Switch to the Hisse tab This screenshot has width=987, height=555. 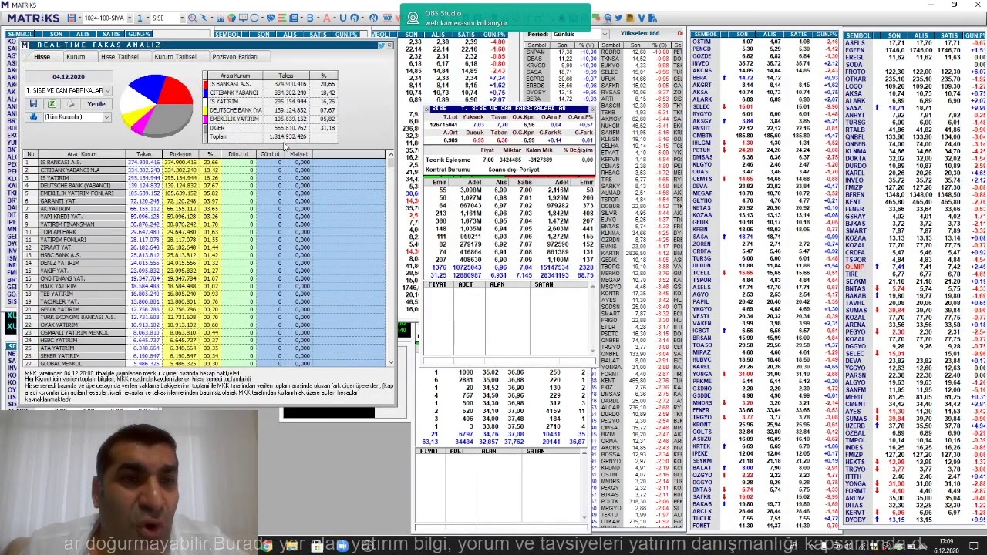coord(42,57)
